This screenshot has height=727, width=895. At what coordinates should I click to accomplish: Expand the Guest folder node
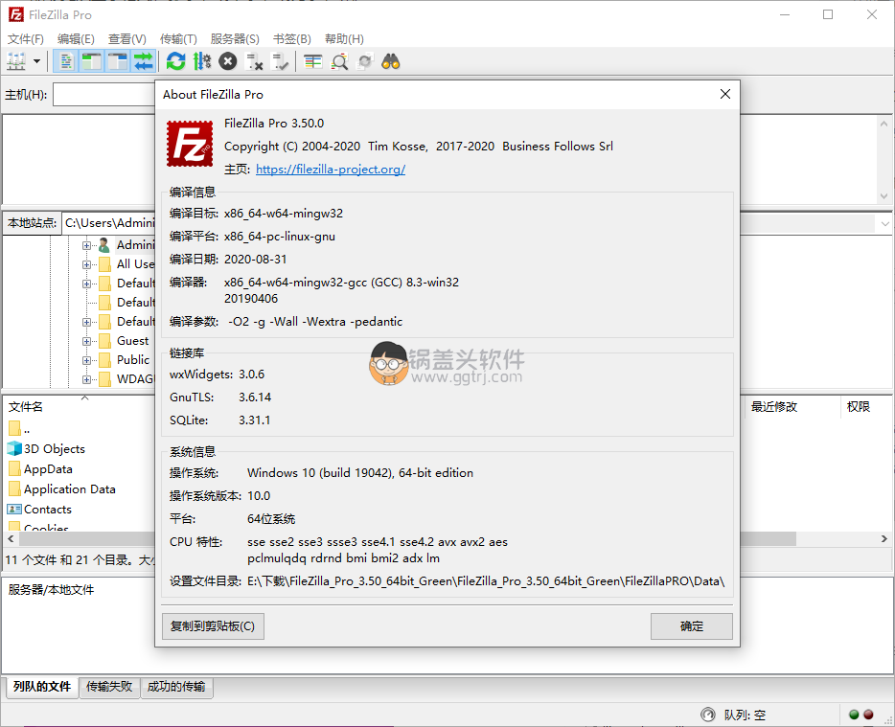coord(86,341)
